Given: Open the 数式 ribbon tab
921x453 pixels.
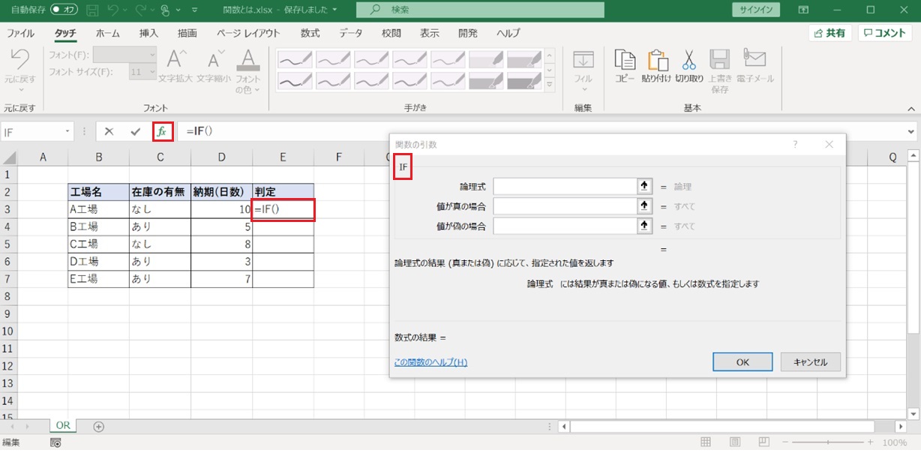Looking at the screenshot, I should [310, 34].
